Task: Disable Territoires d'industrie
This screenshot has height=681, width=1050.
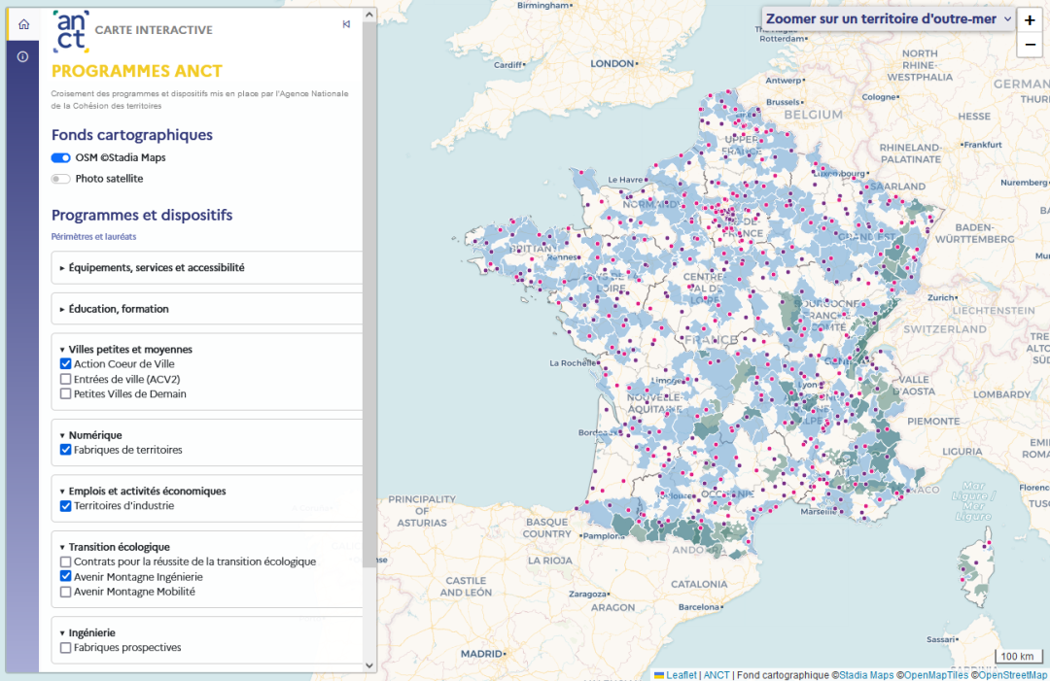Action: tap(65, 506)
